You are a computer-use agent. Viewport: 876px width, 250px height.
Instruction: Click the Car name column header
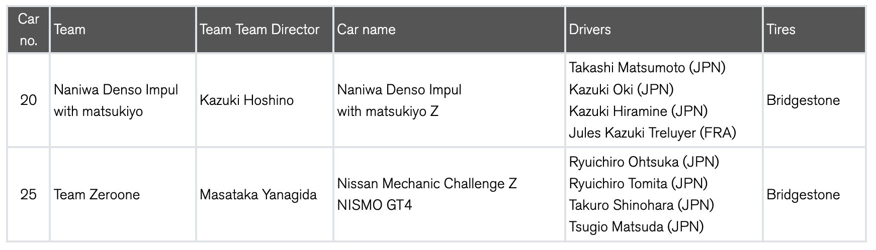coord(366,30)
